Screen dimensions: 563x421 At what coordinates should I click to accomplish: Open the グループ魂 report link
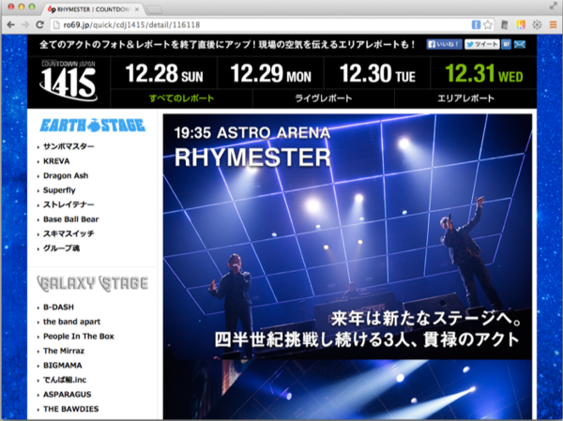[x=61, y=248]
